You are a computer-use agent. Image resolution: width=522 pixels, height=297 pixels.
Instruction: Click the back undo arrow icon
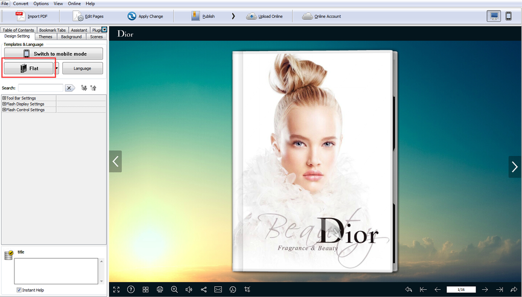tap(409, 290)
